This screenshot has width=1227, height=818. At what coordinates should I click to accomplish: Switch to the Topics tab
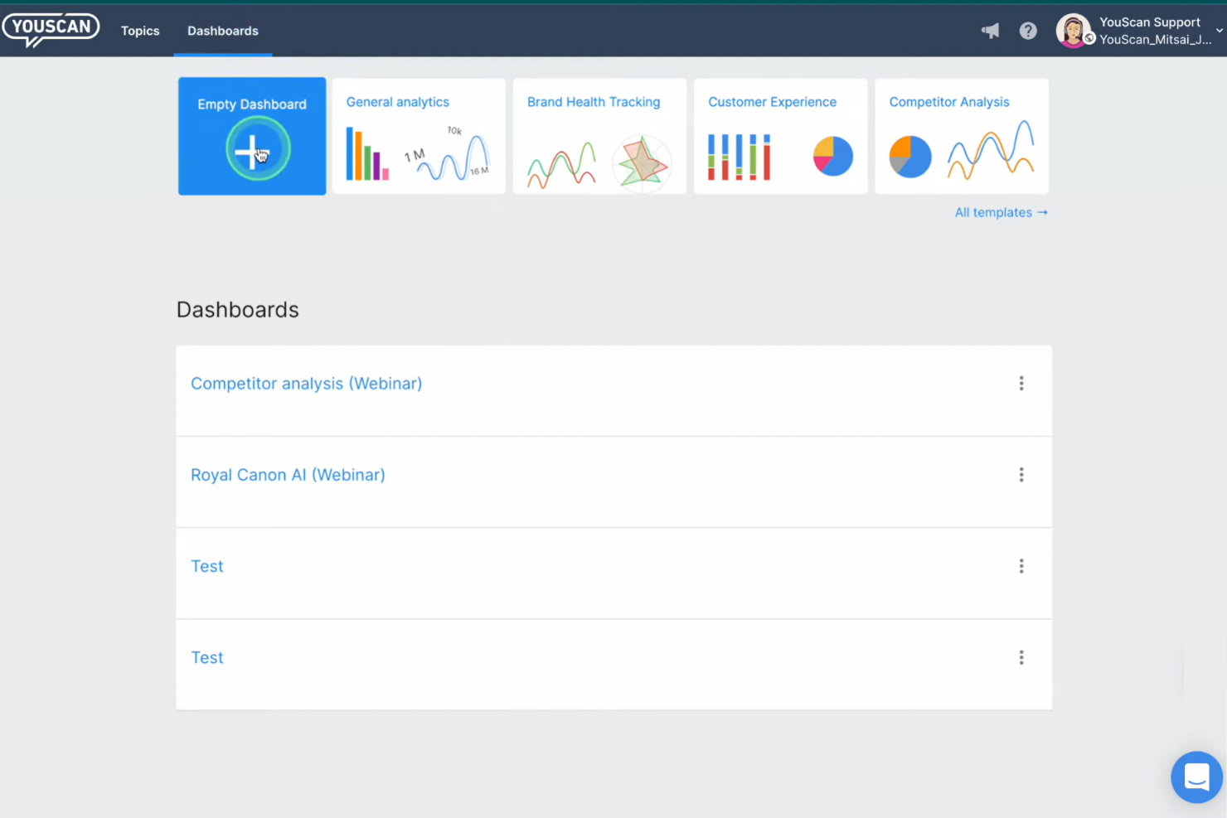coord(140,31)
